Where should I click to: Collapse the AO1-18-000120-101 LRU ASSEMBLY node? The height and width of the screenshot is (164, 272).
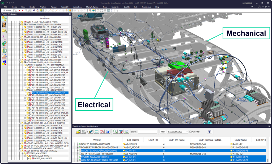[x=20, y=63]
